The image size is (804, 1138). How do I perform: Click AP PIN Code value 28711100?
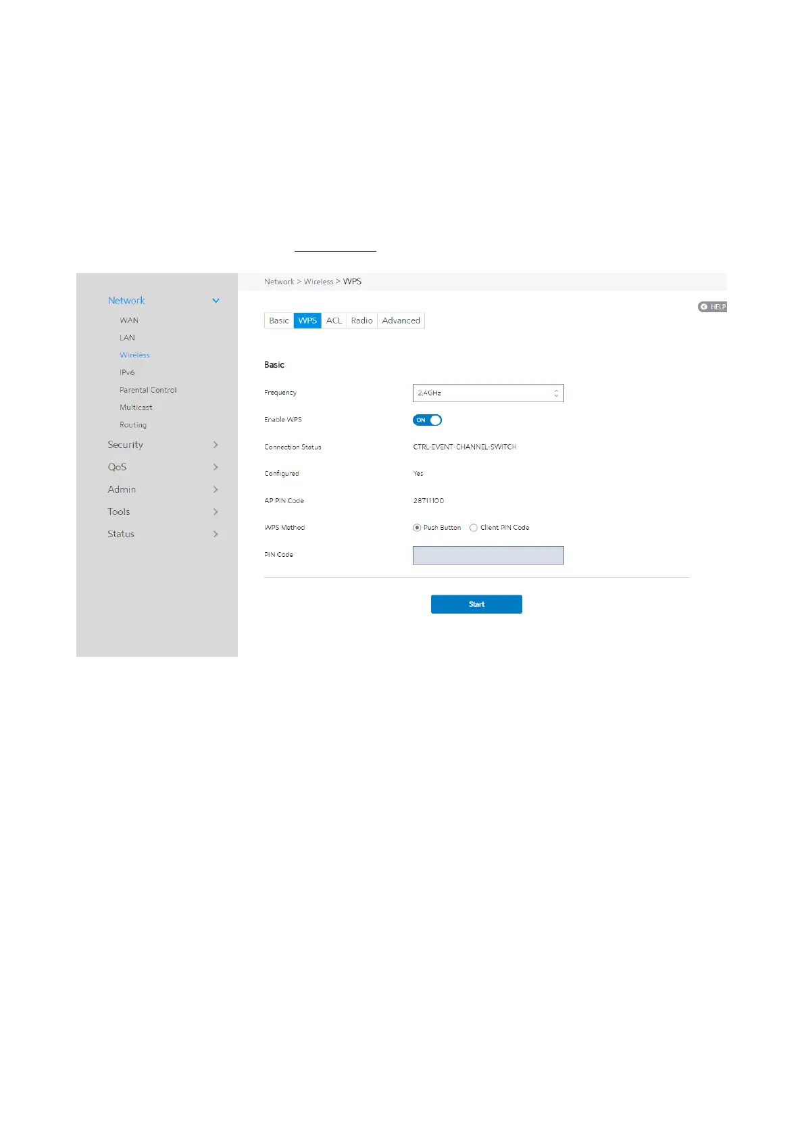(x=428, y=501)
